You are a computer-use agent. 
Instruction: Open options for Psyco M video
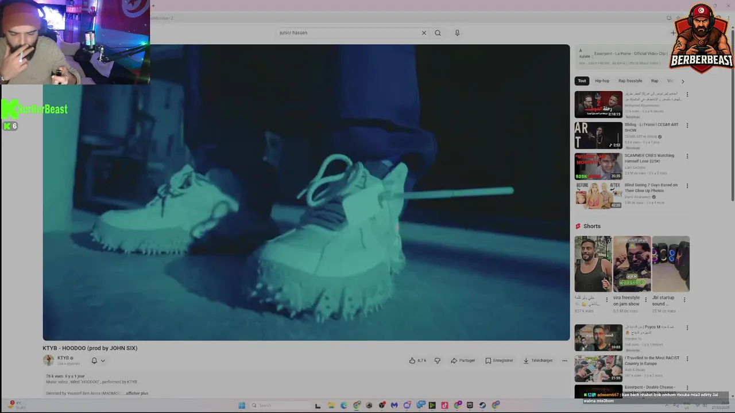point(687,328)
